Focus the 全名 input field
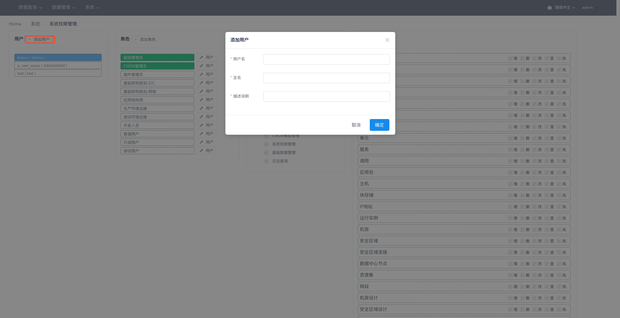 tap(327, 78)
